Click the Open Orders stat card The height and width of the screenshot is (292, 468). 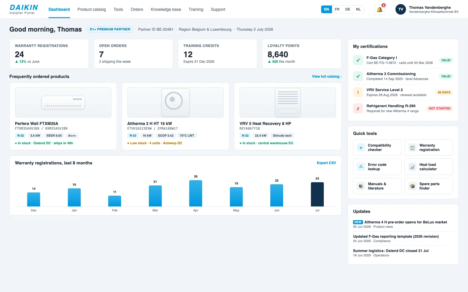(133, 54)
